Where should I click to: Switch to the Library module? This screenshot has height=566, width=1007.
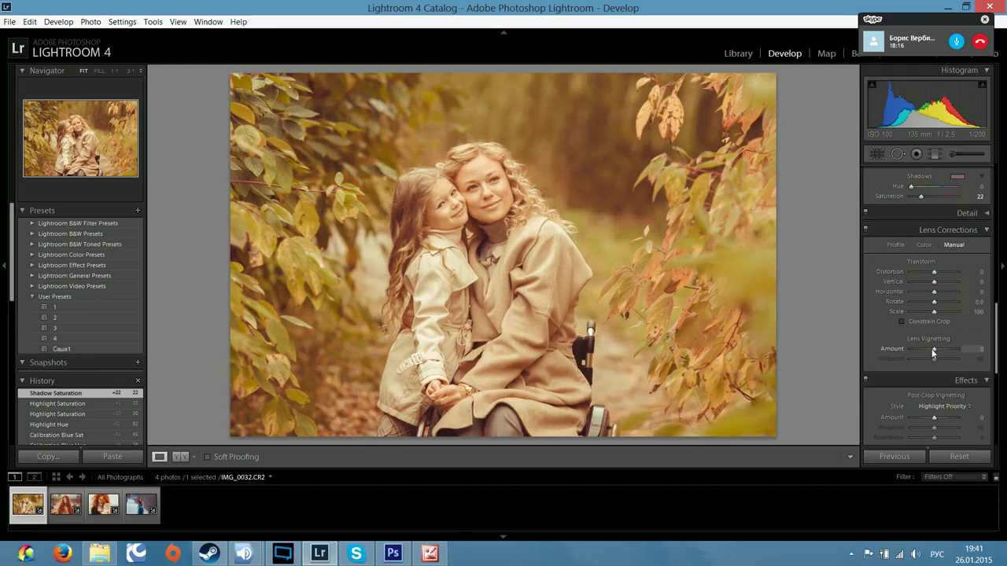tap(738, 53)
